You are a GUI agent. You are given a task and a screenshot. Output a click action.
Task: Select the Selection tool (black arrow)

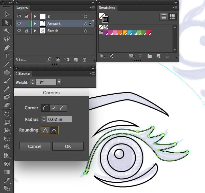click(x=7, y=14)
